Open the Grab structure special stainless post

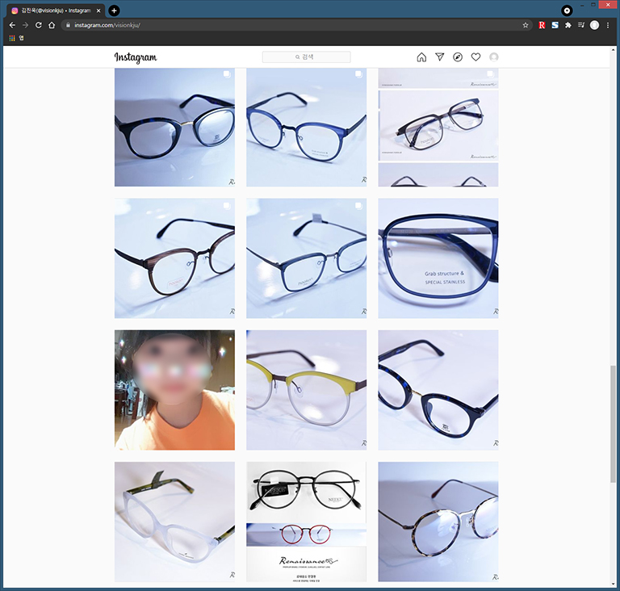click(438, 258)
